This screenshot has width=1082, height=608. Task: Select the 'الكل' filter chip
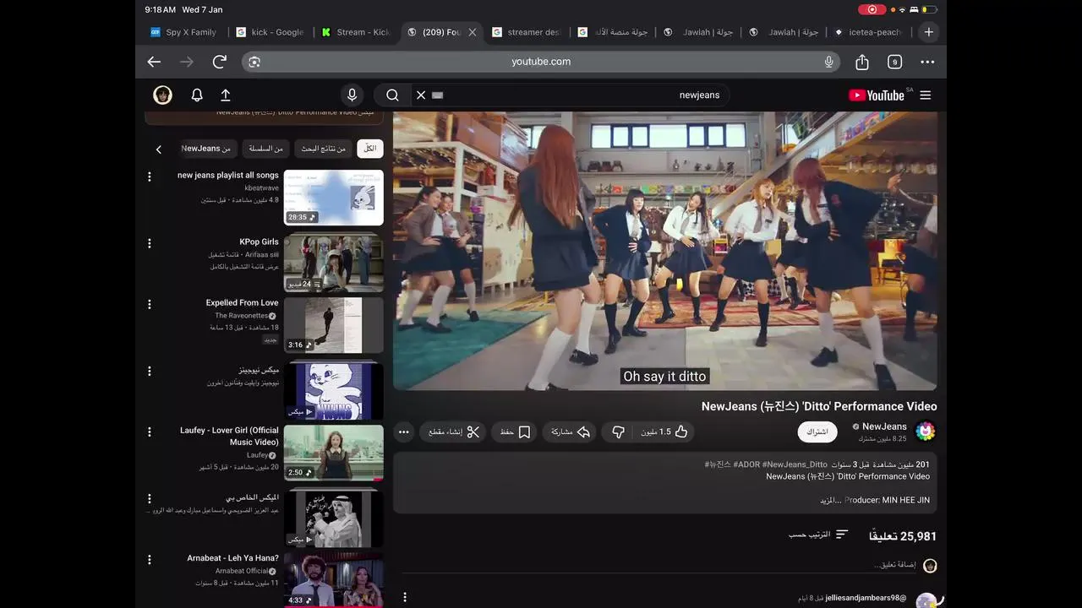(369, 149)
